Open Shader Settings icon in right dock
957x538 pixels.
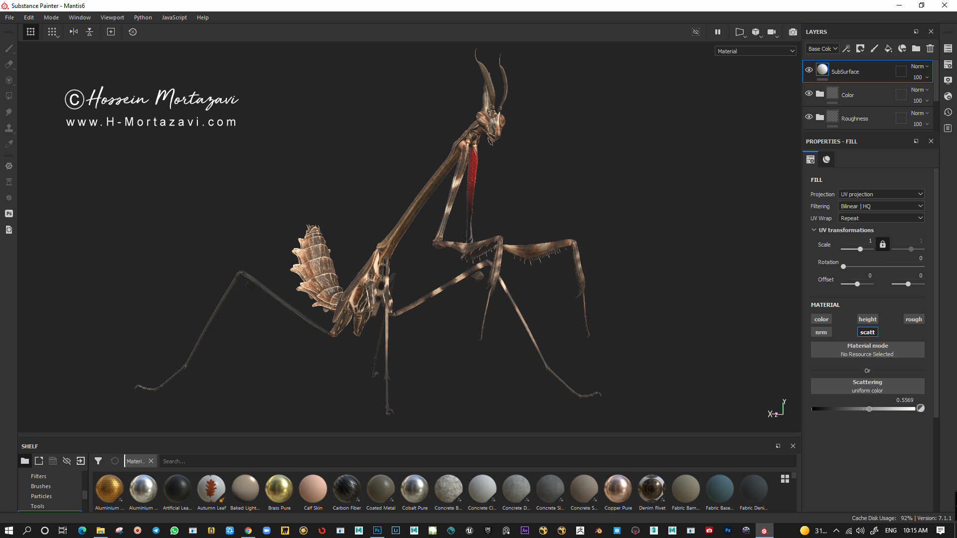click(948, 96)
